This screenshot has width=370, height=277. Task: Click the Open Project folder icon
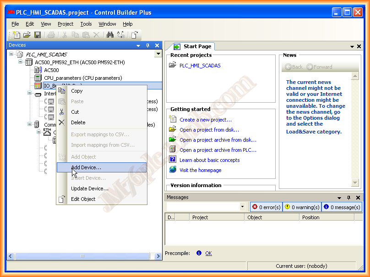tap(27, 35)
